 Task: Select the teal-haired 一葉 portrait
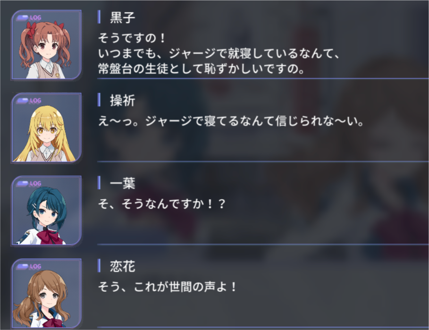pyautogui.click(x=46, y=211)
